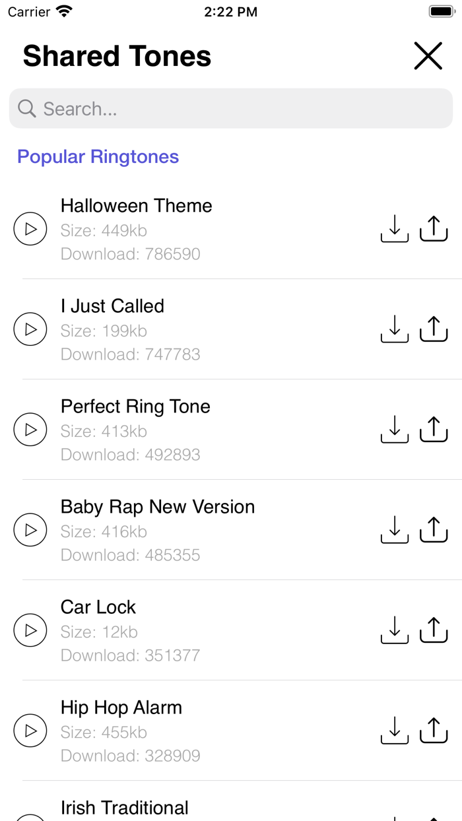Download the Baby Rap New Version tone
The height and width of the screenshot is (821, 462).
[394, 529]
